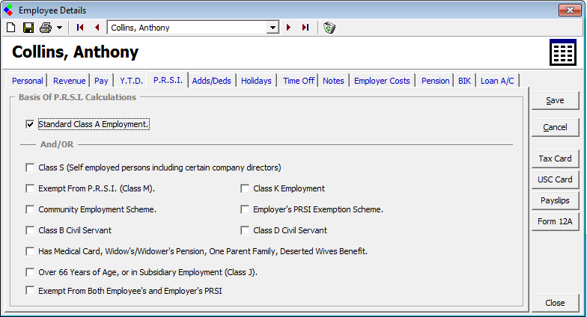The image size is (587, 317).
Task: Open the Revenue tab
Action: (69, 81)
